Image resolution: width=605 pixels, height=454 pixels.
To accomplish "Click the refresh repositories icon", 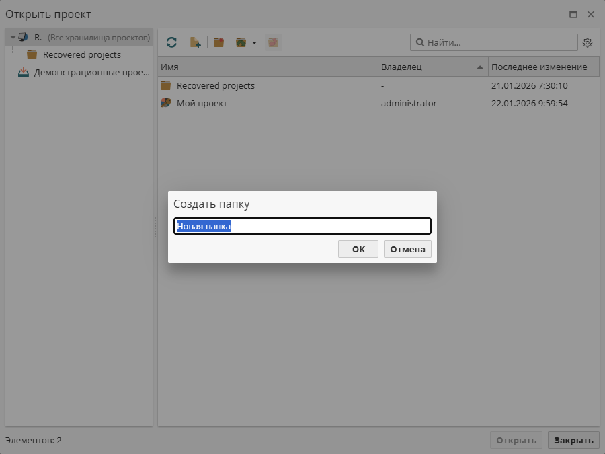I will pos(171,42).
